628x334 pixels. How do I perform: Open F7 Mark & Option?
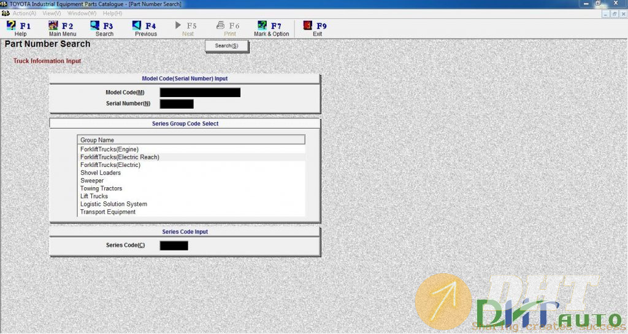(271, 29)
